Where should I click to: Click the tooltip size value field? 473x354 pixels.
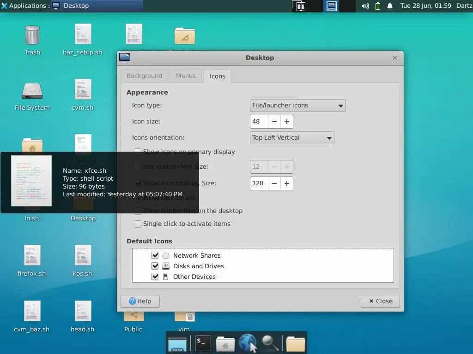pyautogui.click(x=259, y=183)
